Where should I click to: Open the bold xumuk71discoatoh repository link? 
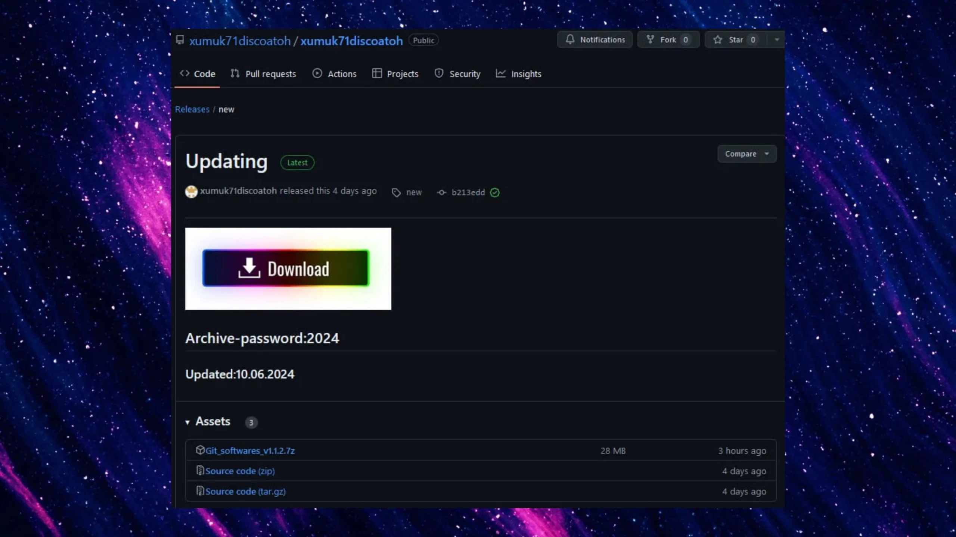click(351, 41)
